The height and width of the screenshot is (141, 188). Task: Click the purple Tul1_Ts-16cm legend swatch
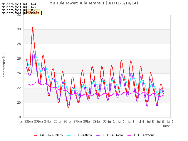click(x=98, y=136)
